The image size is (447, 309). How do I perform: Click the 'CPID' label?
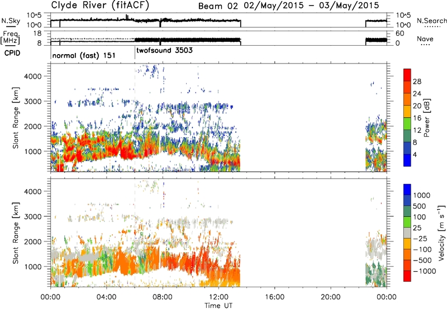12,53
